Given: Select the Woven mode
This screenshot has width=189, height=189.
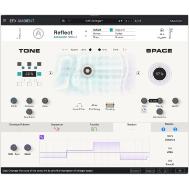Looking at the screenshot, I should pos(102,34).
